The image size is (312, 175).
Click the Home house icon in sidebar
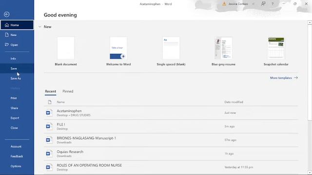[7, 25]
